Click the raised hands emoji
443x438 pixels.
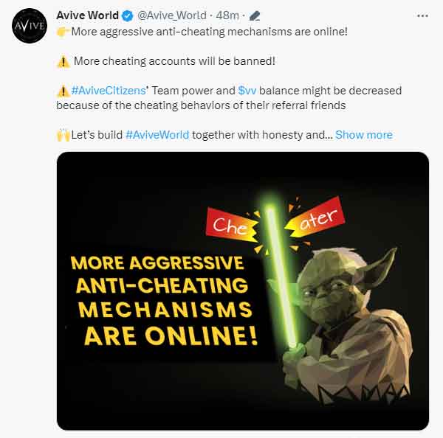click(63, 135)
